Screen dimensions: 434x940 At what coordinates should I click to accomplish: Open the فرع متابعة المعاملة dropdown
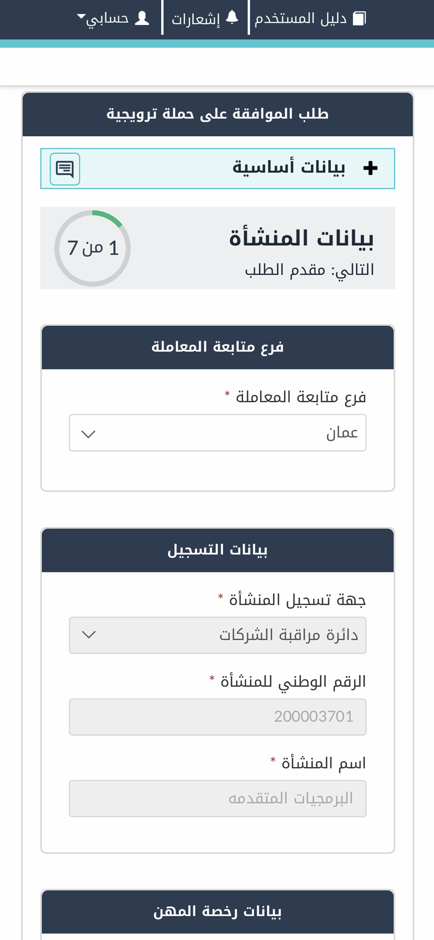tap(217, 432)
